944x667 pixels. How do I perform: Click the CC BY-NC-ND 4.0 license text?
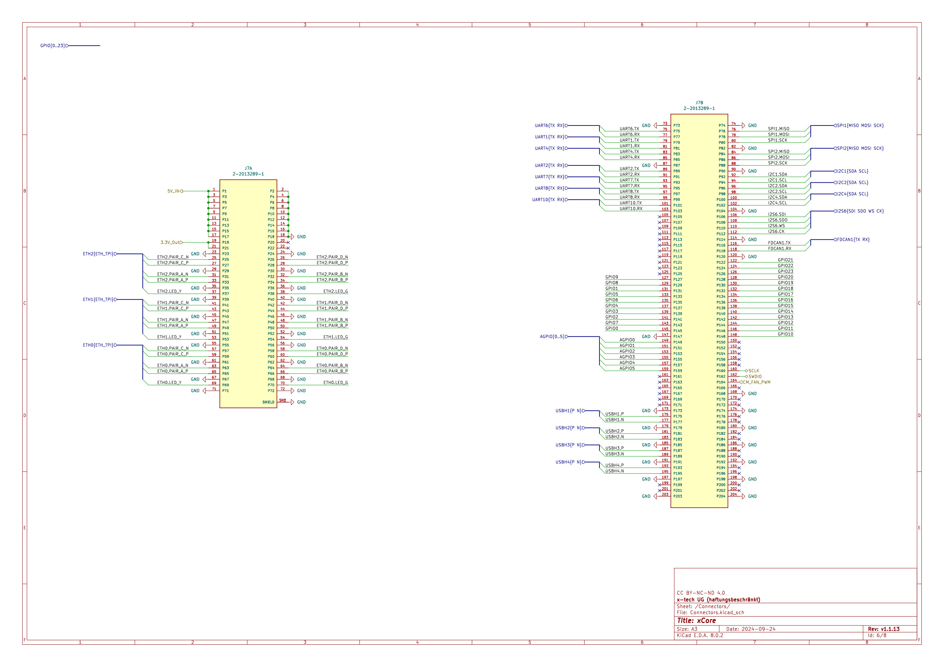pos(701,593)
